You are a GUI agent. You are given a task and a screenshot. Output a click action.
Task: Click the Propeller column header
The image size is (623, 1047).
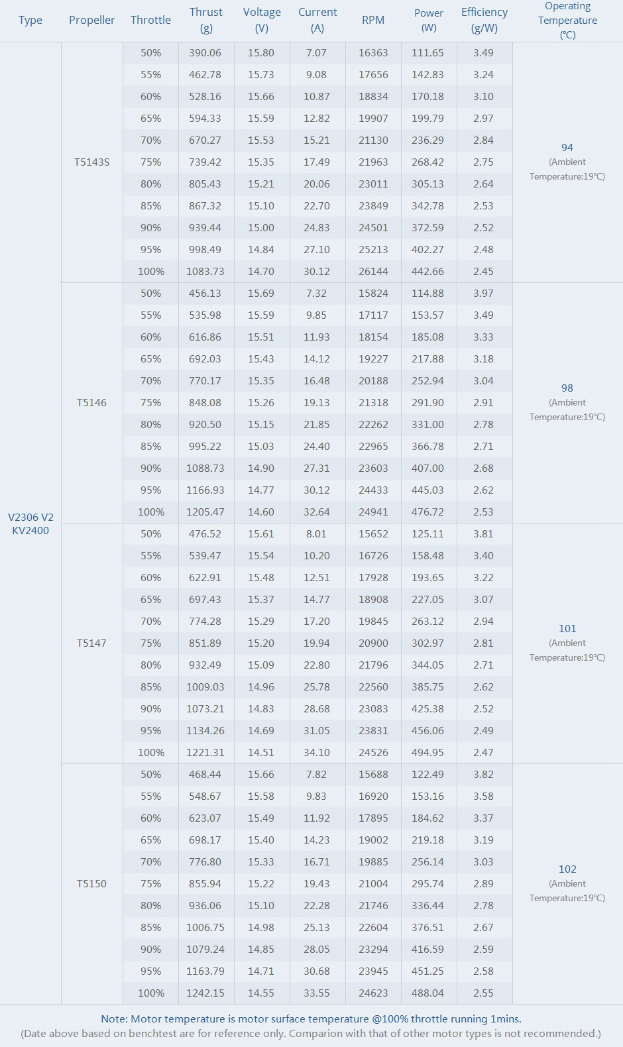[x=91, y=21]
